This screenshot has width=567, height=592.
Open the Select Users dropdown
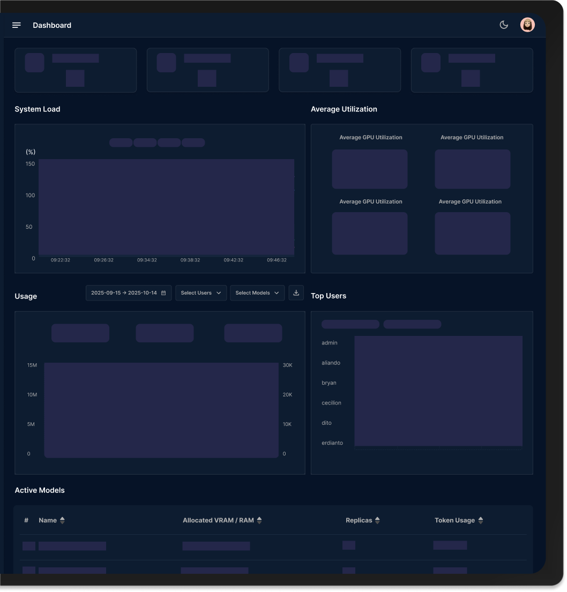(x=200, y=293)
